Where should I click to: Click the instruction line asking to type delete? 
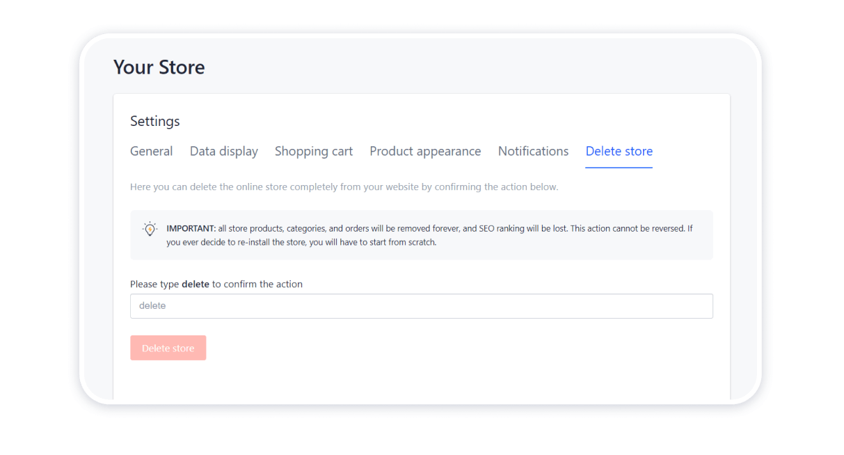(x=216, y=284)
